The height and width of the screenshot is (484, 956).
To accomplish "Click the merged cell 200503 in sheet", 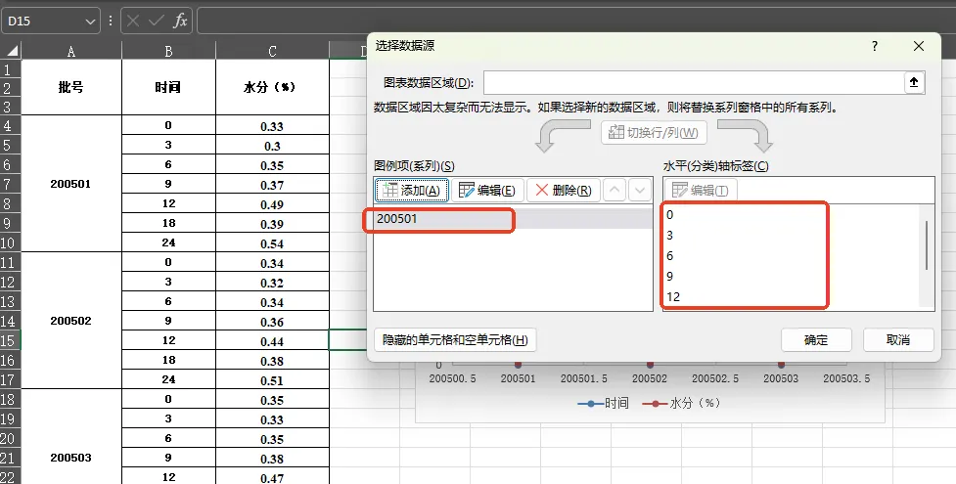I will (71, 436).
